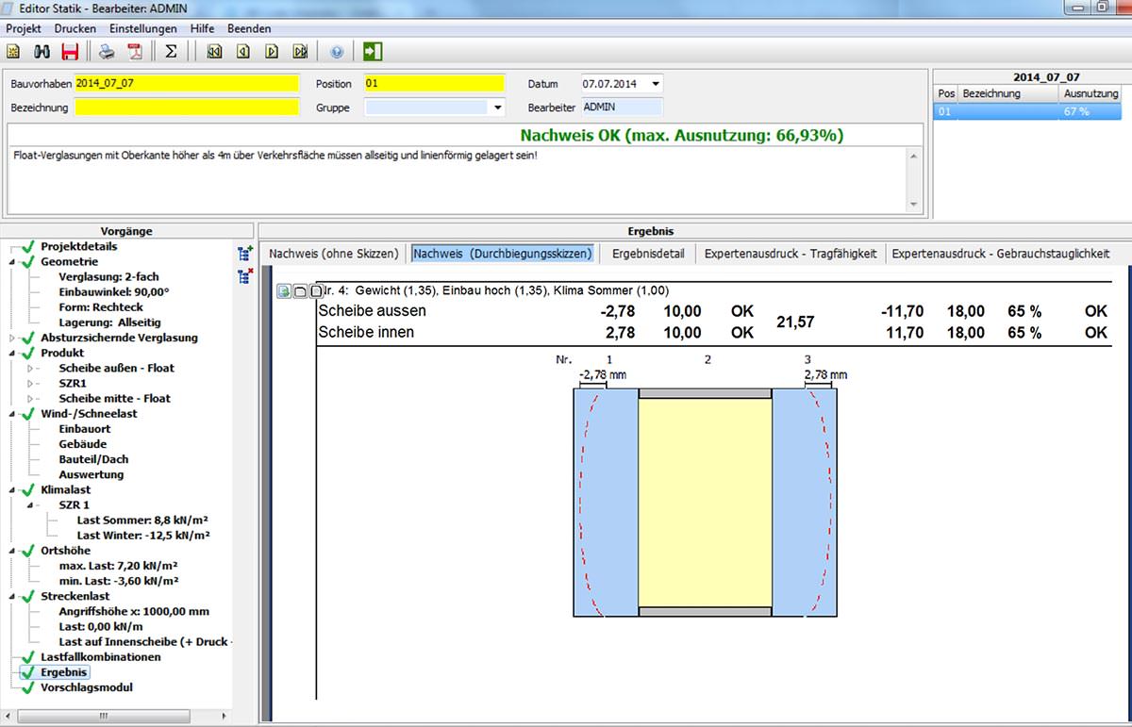The width and height of the screenshot is (1132, 727).
Task: Save with the red floppy disk icon
Action: pos(70,51)
